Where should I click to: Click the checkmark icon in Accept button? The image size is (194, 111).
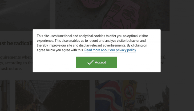[90, 62]
